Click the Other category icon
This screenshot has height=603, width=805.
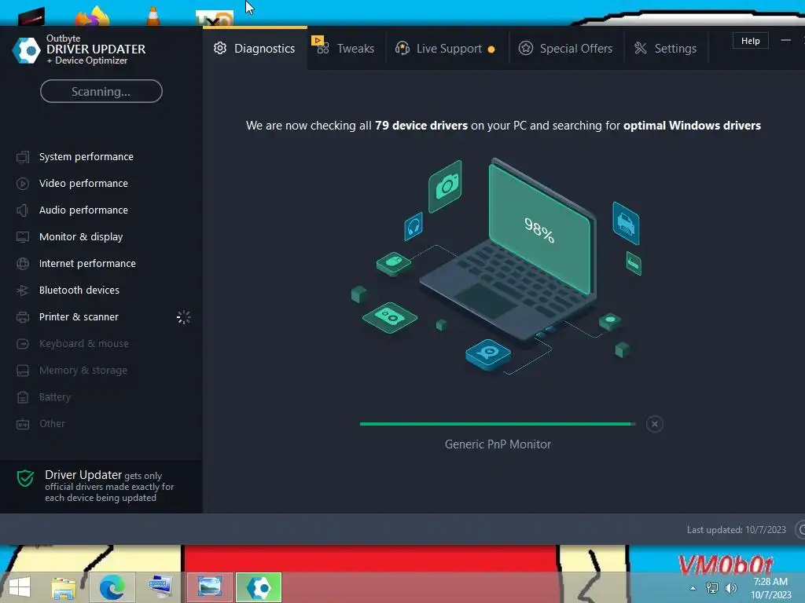pos(23,424)
